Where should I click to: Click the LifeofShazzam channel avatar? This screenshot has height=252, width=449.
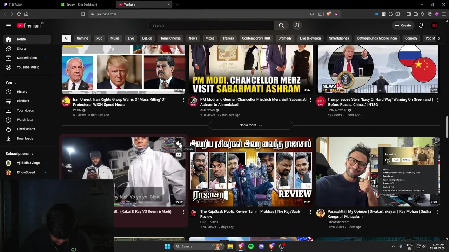[321, 213]
